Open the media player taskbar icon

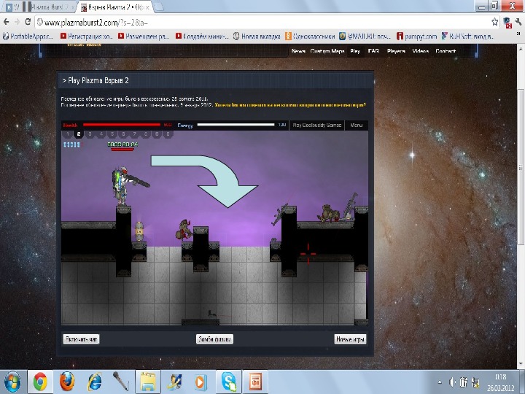coord(200,382)
